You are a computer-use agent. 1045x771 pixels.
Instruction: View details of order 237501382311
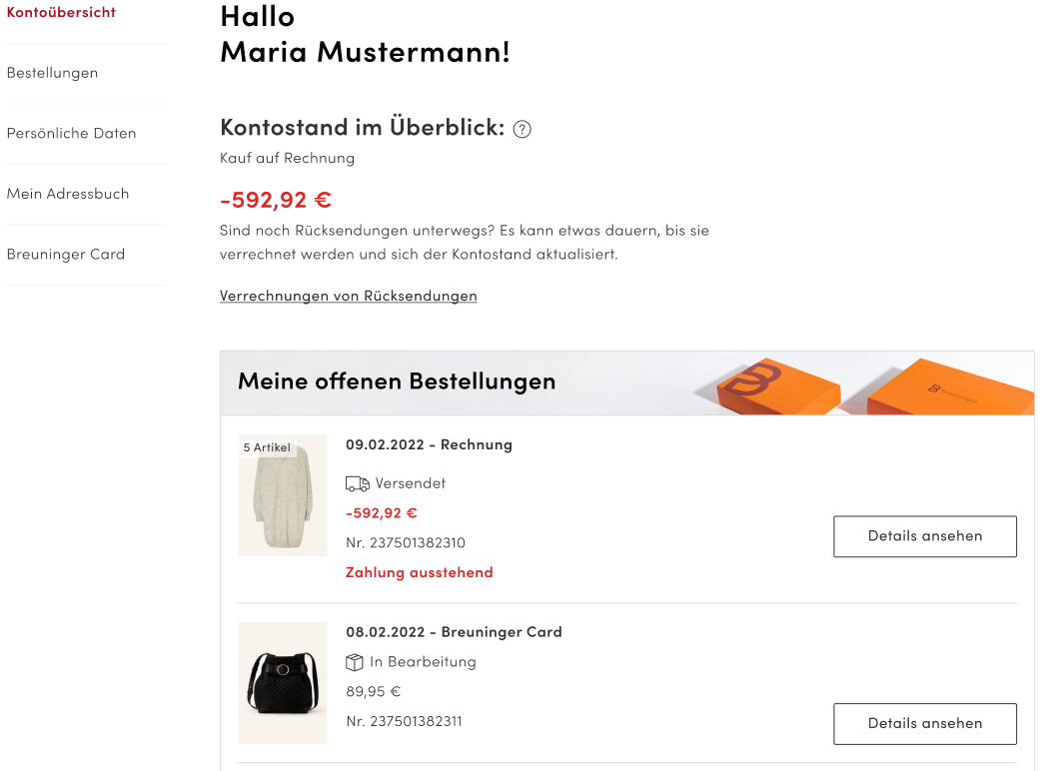(924, 723)
